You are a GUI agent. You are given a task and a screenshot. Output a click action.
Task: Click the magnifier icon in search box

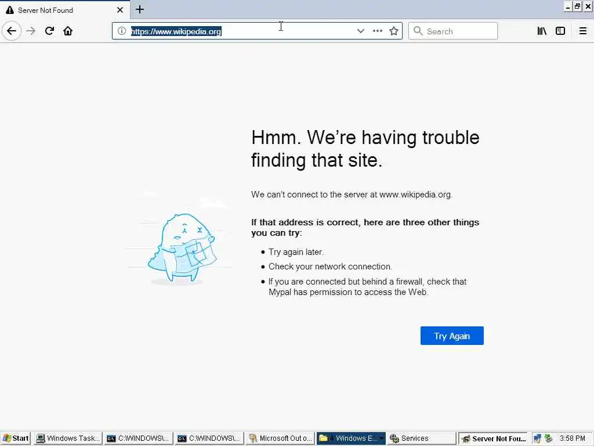pyautogui.click(x=418, y=31)
